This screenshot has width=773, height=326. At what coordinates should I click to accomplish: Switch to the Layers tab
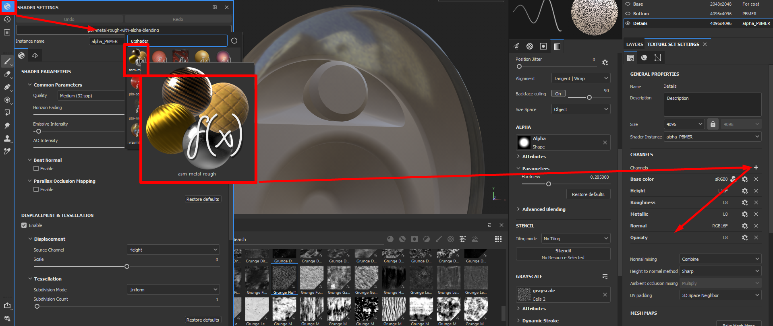click(634, 44)
